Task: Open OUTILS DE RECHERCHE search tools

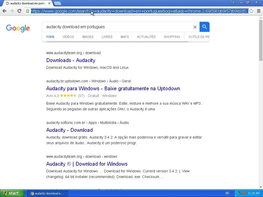Action: (199, 37)
